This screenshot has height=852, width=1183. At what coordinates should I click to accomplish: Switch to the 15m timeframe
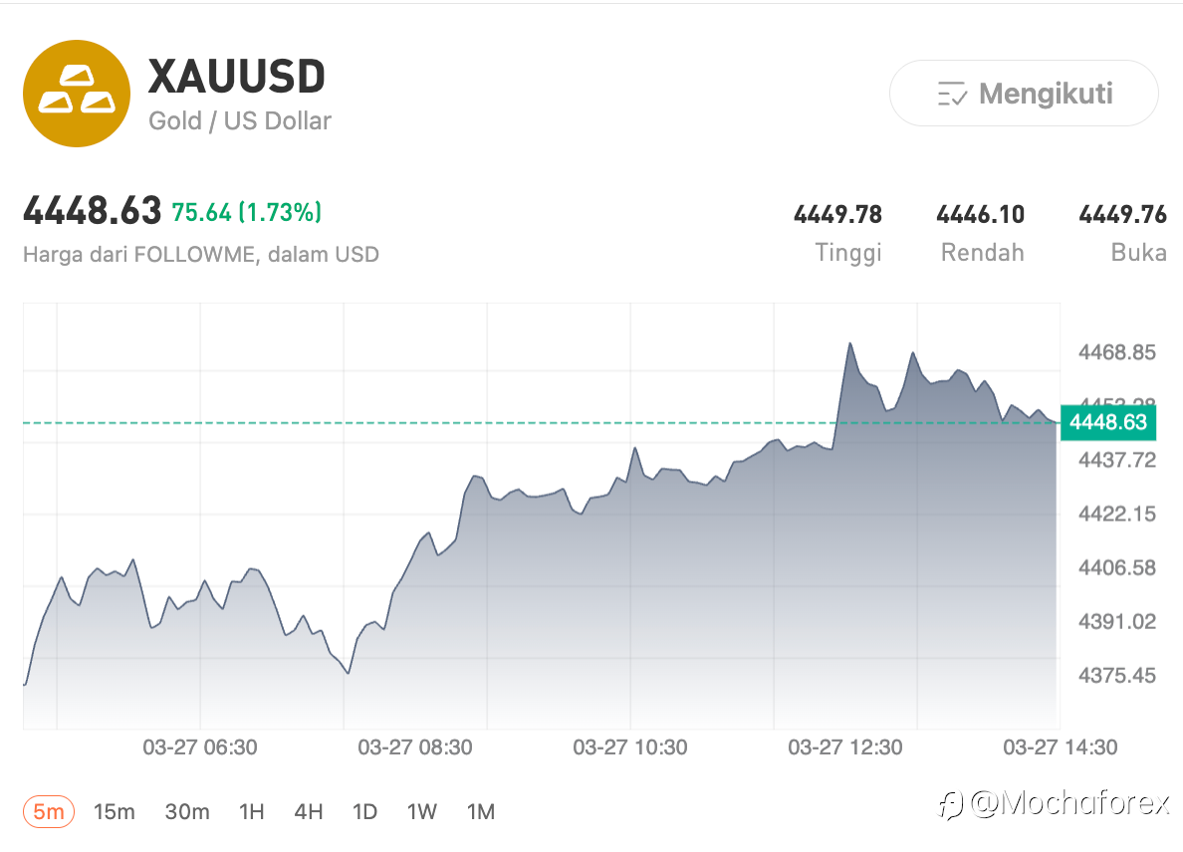pos(114,812)
